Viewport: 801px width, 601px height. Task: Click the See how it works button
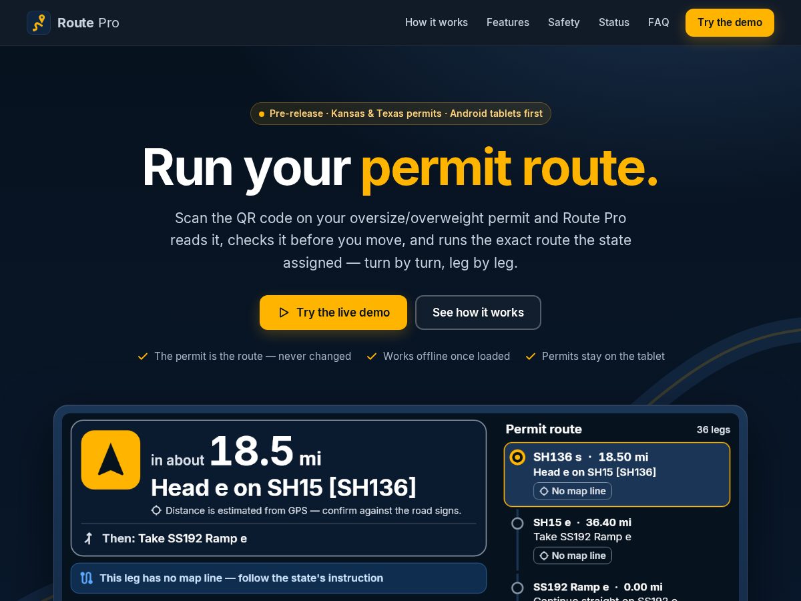click(478, 313)
